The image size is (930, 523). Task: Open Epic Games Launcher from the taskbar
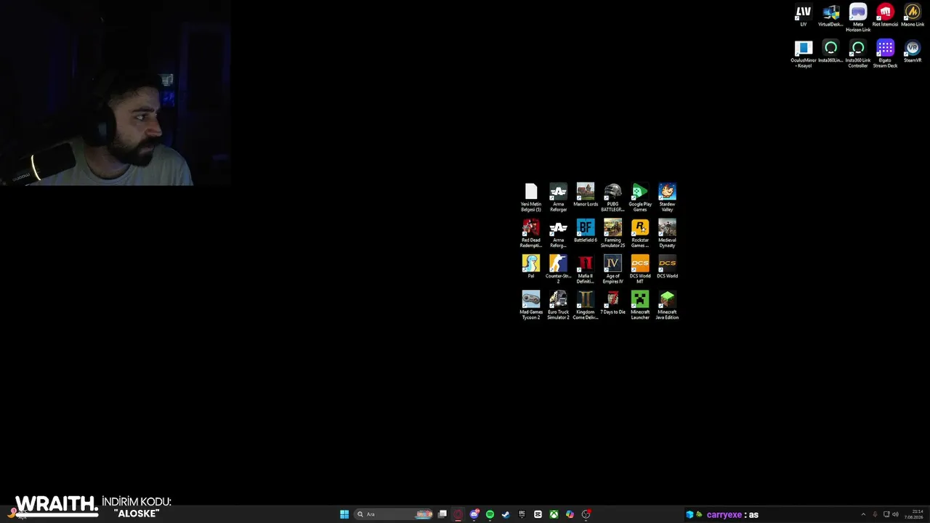522,514
